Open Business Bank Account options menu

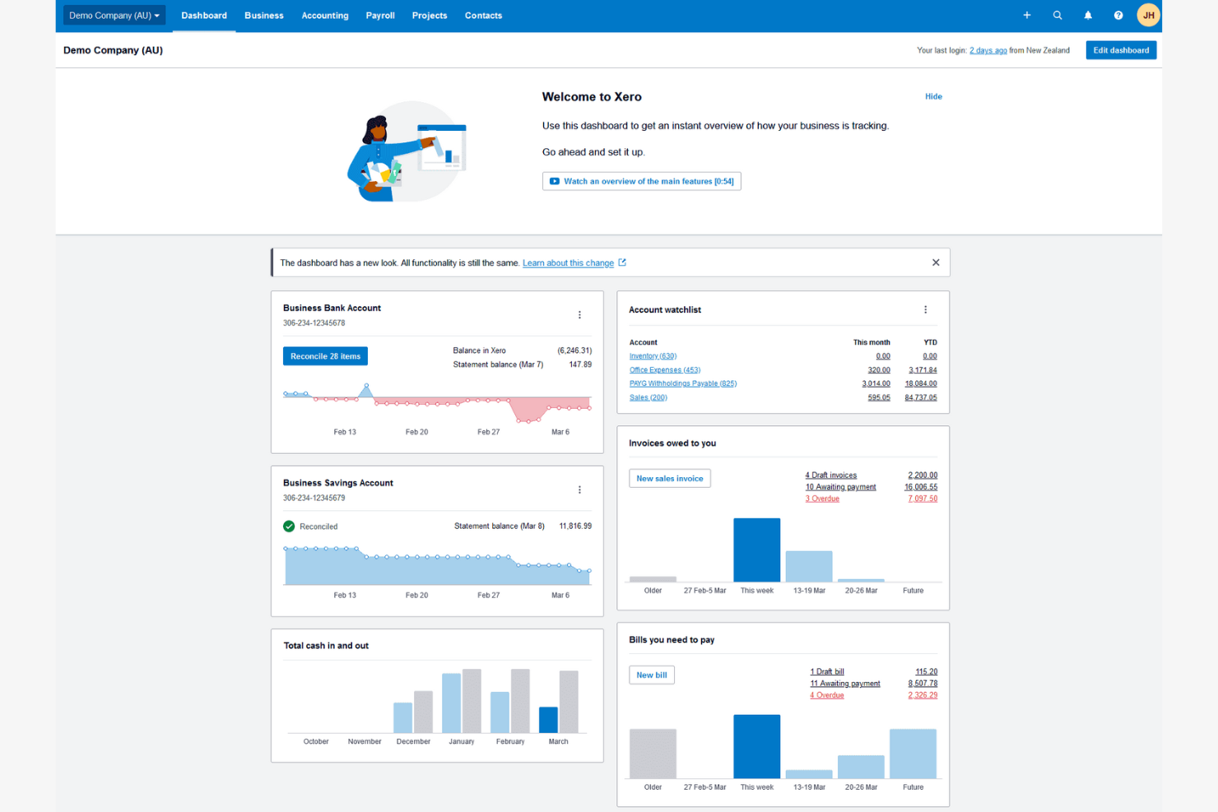(579, 314)
